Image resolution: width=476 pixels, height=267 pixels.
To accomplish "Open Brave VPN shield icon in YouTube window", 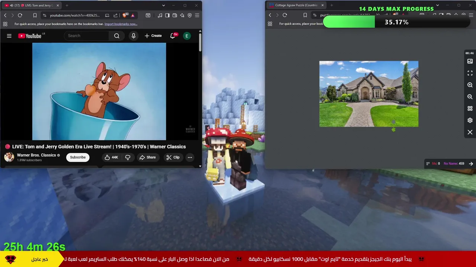I will (x=190, y=15).
